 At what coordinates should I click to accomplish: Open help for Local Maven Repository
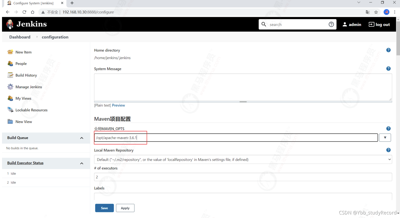[388, 150]
